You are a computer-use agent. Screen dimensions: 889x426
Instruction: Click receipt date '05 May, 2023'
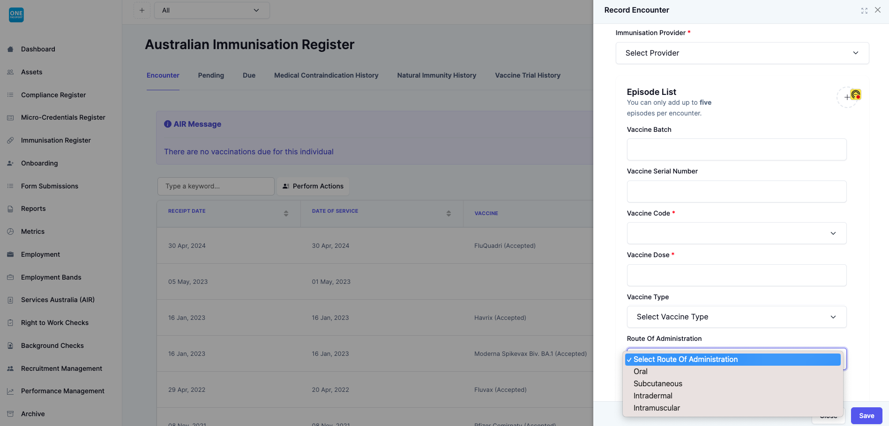(x=188, y=282)
